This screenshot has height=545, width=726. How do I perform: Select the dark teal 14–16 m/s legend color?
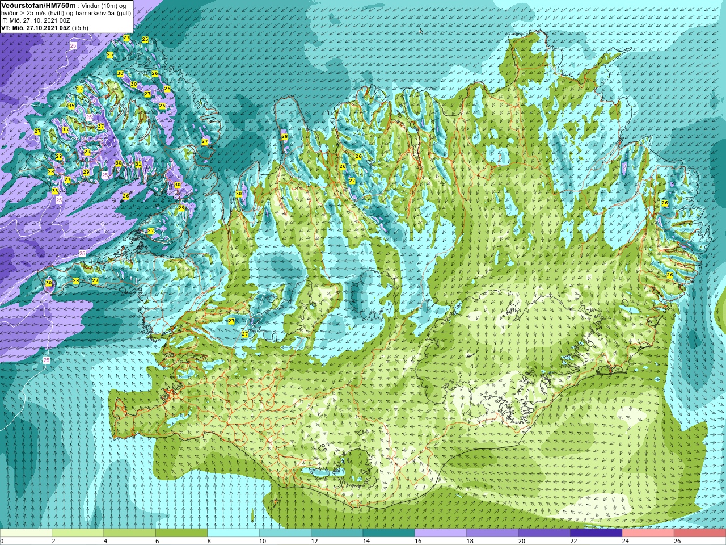click(x=389, y=533)
